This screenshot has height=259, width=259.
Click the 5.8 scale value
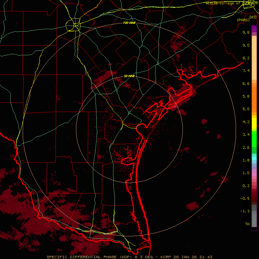click(246, 96)
